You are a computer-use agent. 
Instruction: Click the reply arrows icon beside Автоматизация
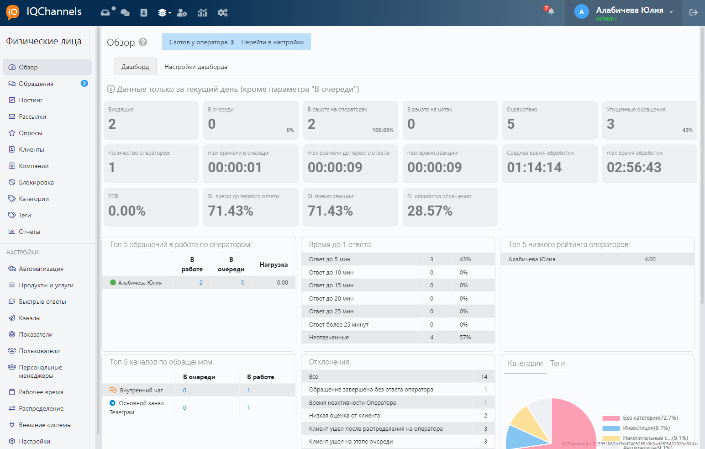(12, 269)
